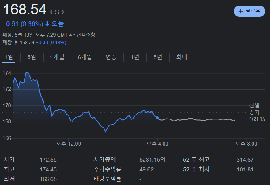Screen dimensions: 270x185
Task: Select the 6개월 range tab
Action: click(85, 57)
